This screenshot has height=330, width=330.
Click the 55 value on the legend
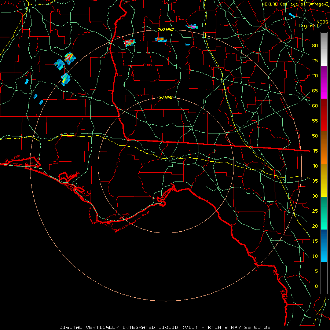click(315, 121)
